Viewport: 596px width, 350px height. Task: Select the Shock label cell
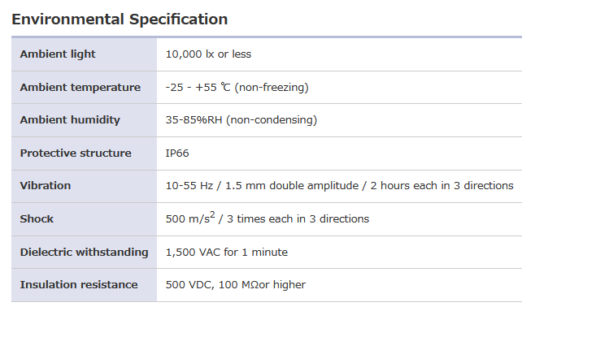[x=37, y=219]
